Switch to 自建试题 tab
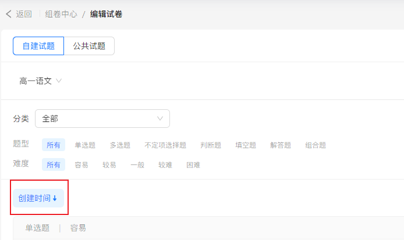The width and height of the screenshot is (404, 240). click(x=38, y=46)
